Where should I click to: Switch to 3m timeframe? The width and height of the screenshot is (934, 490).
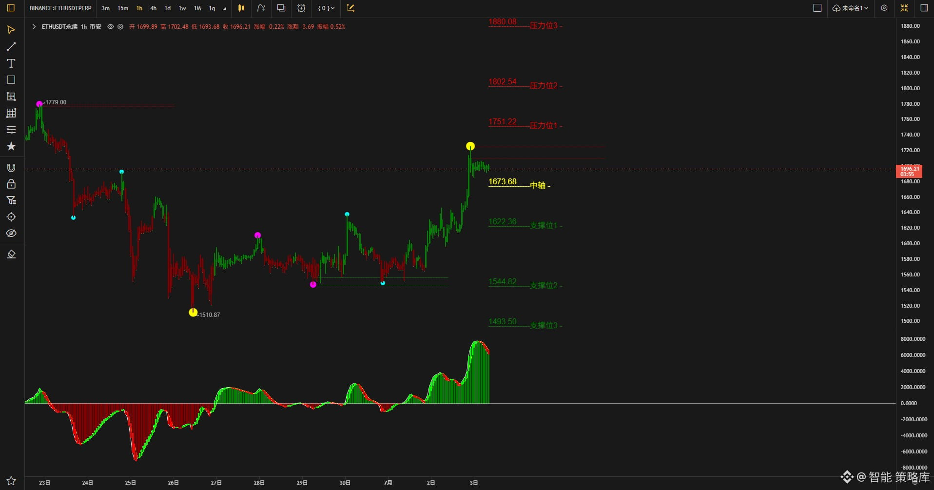pyautogui.click(x=106, y=8)
